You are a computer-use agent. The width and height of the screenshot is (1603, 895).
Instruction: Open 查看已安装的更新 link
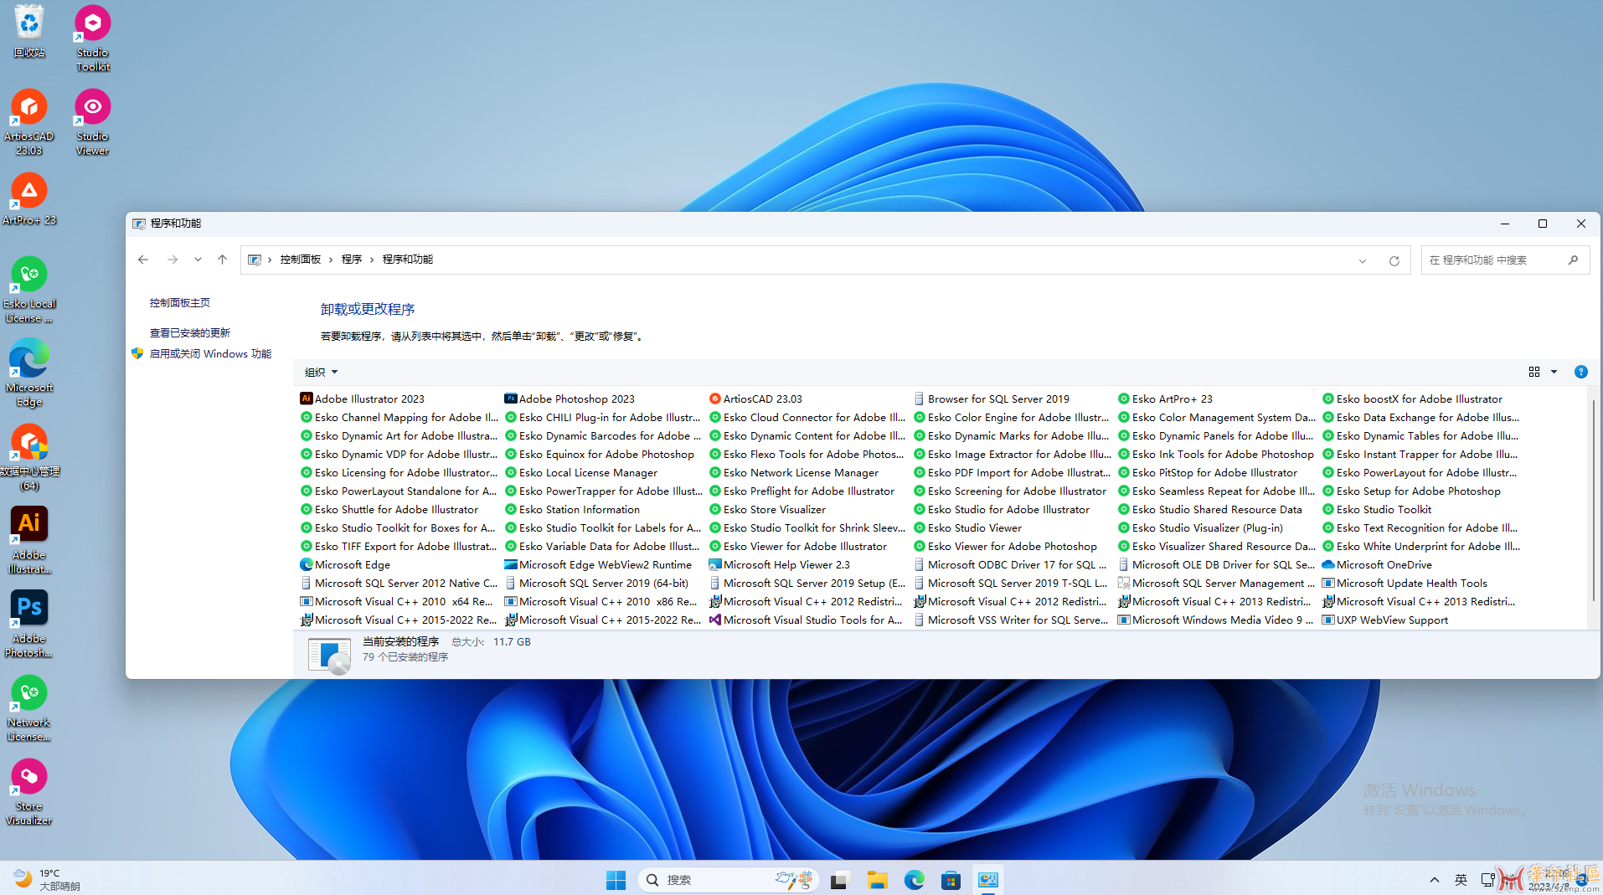[189, 332]
